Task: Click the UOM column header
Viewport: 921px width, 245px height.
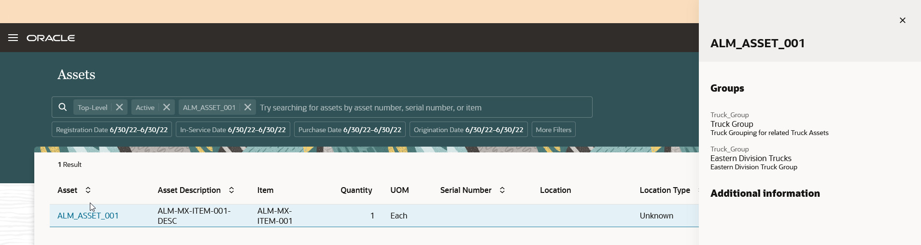Action: coord(399,190)
